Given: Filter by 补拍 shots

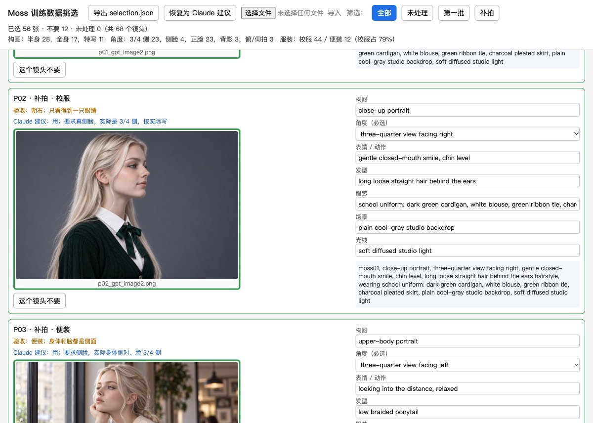Looking at the screenshot, I should [487, 13].
